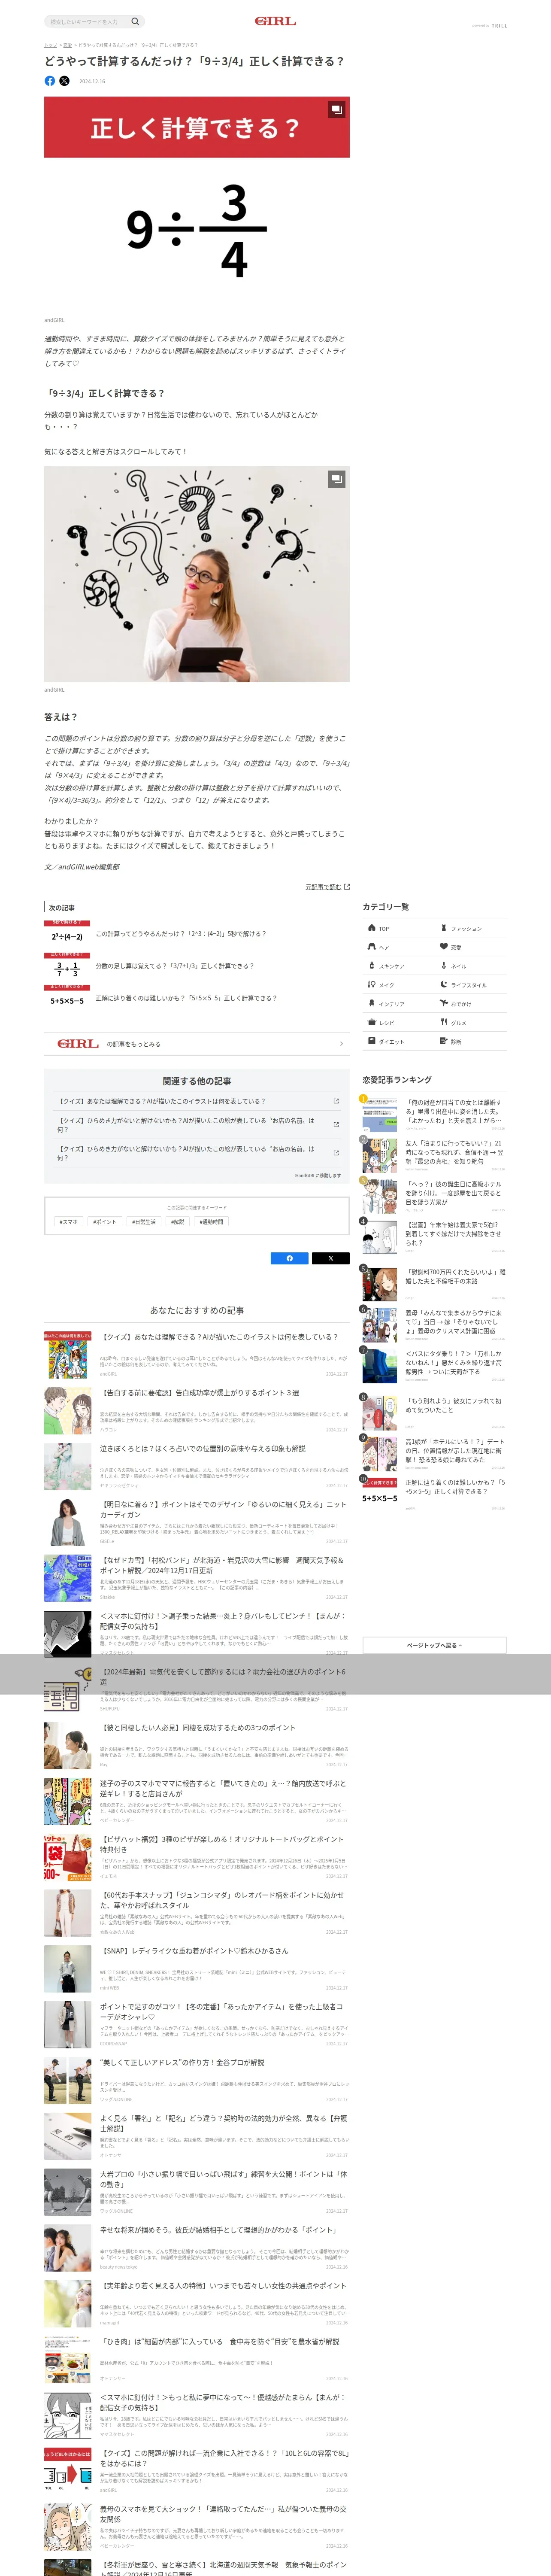The height and width of the screenshot is (2576, 551).
Task: Open article "美しくて正しいアドレス"の作り方
Action: point(182,2063)
